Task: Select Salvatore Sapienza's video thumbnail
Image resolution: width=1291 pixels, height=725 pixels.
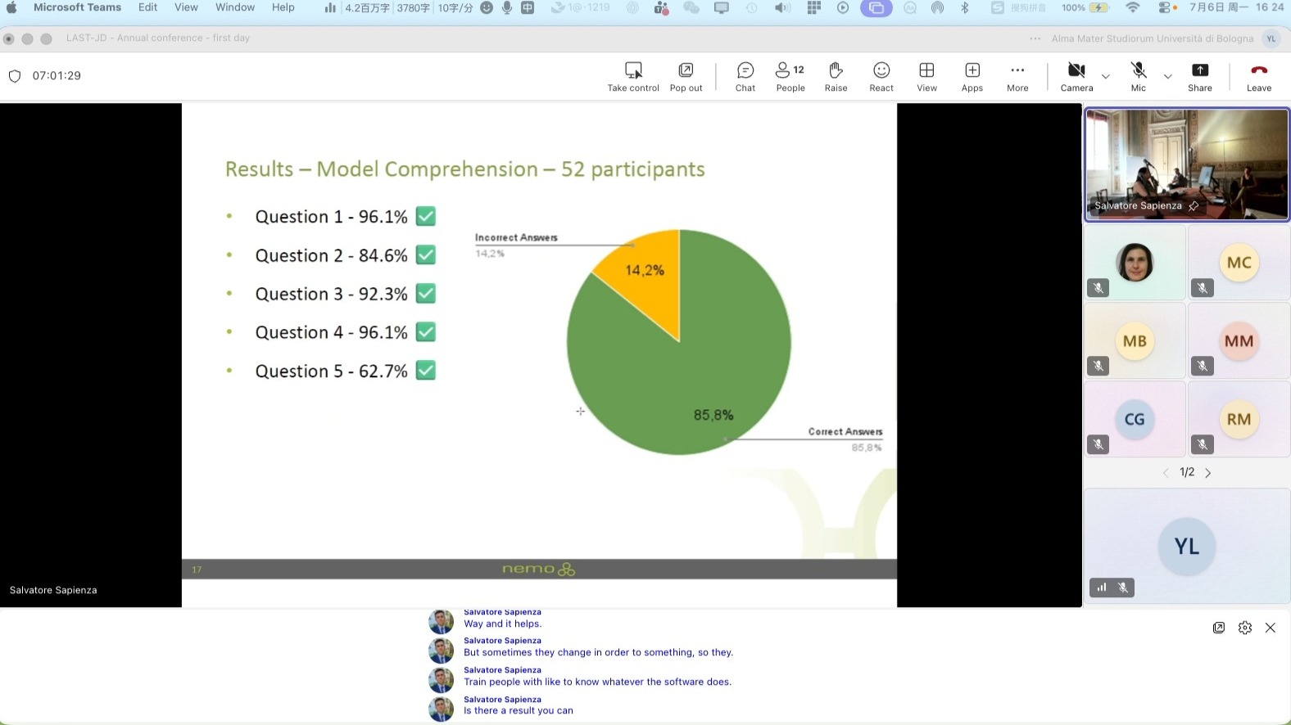Action: [x=1187, y=164]
